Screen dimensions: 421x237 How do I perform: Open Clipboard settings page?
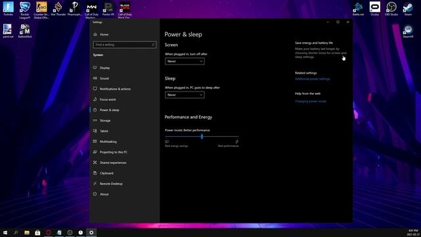click(x=107, y=173)
